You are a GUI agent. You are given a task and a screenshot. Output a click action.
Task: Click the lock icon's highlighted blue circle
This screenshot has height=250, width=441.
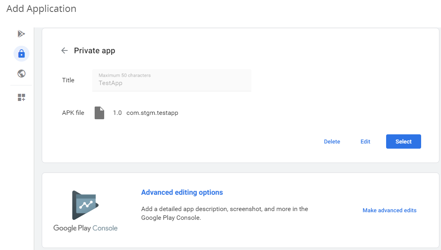tap(21, 54)
